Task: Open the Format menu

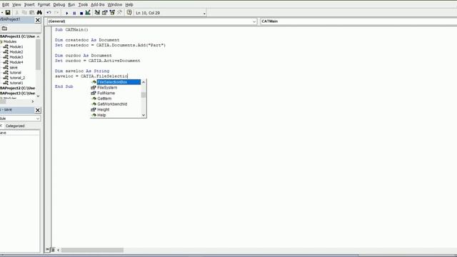Action: (44, 5)
